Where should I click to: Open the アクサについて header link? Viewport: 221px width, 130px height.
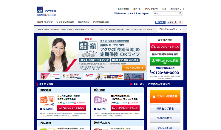(152, 9)
